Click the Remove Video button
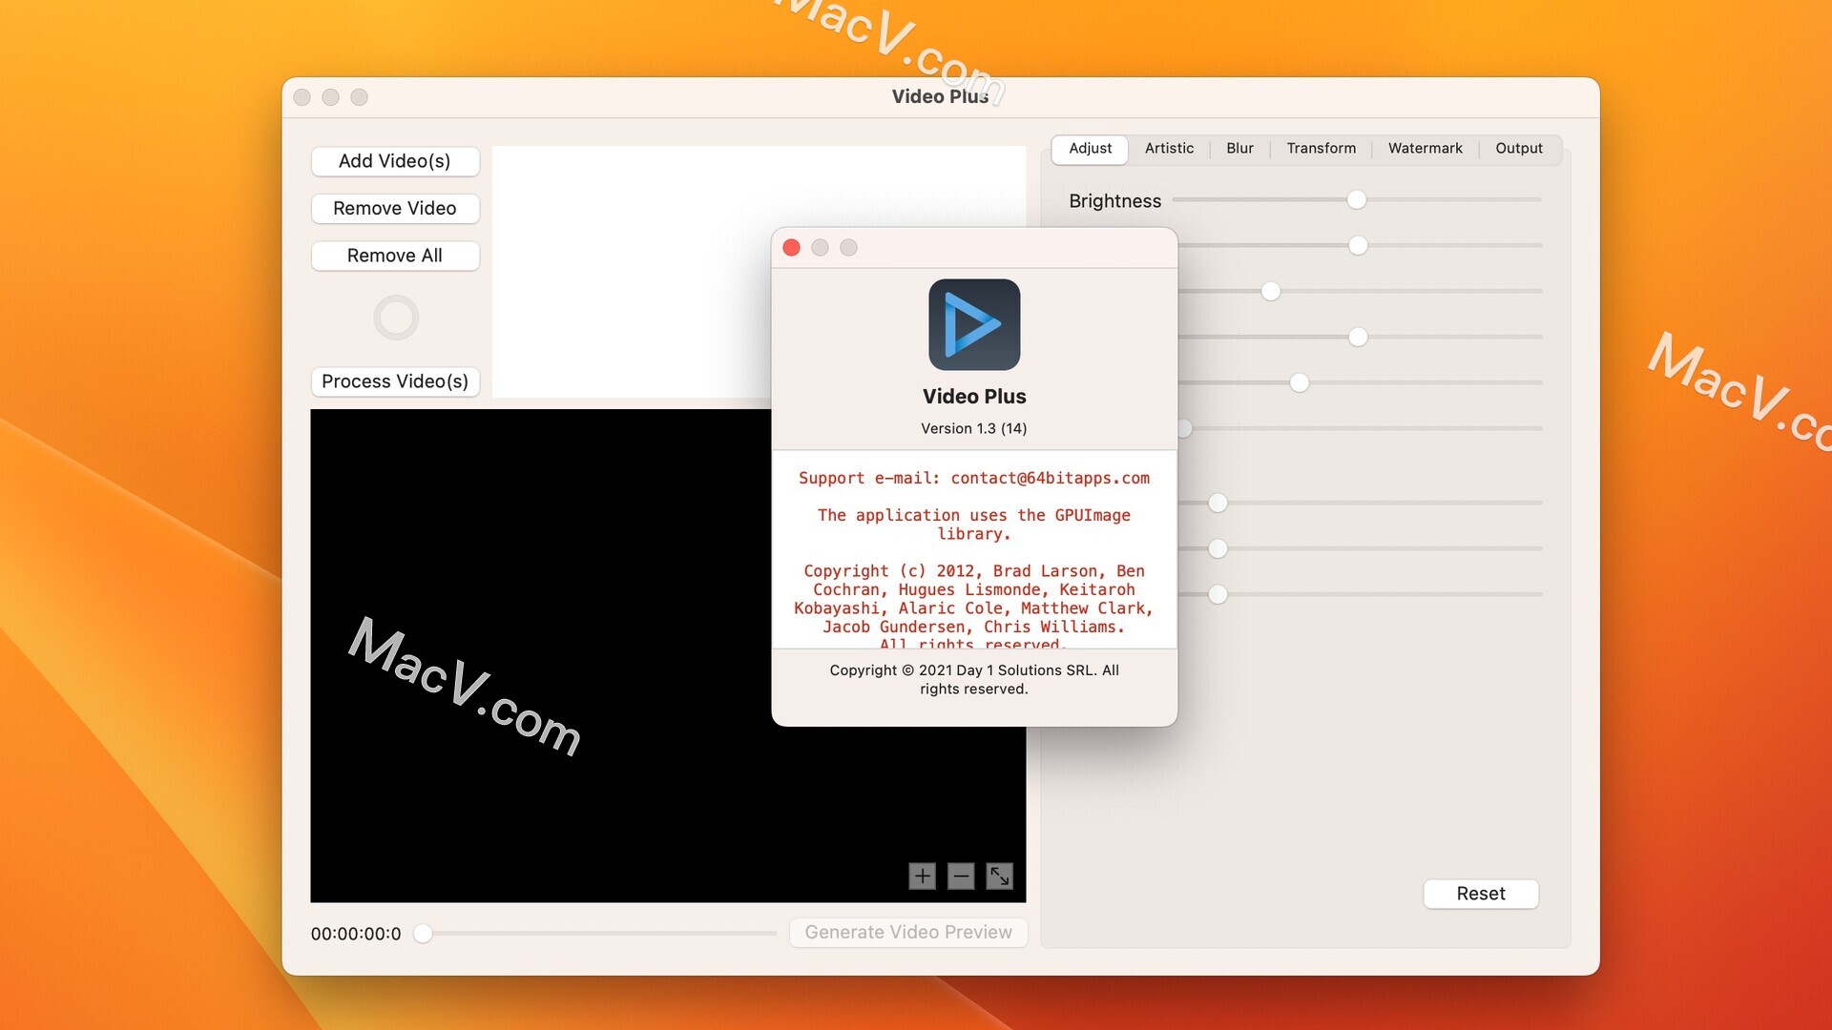Image resolution: width=1832 pixels, height=1030 pixels. click(x=395, y=209)
